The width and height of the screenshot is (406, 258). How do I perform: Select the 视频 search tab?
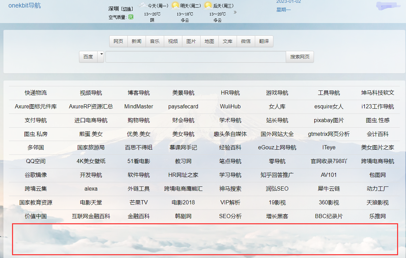[x=173, y=41]
